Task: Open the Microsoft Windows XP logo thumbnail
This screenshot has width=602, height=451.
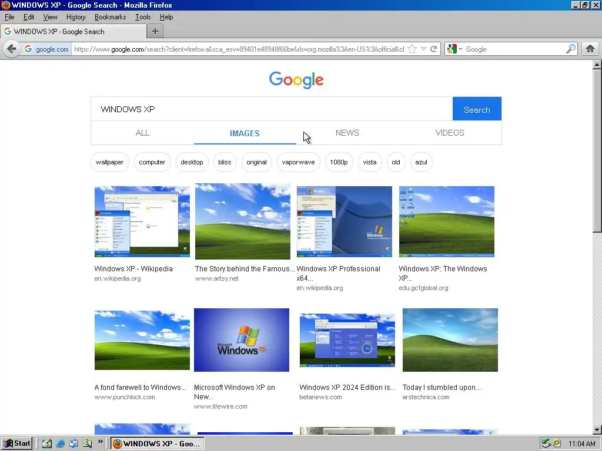Action: 242,340
